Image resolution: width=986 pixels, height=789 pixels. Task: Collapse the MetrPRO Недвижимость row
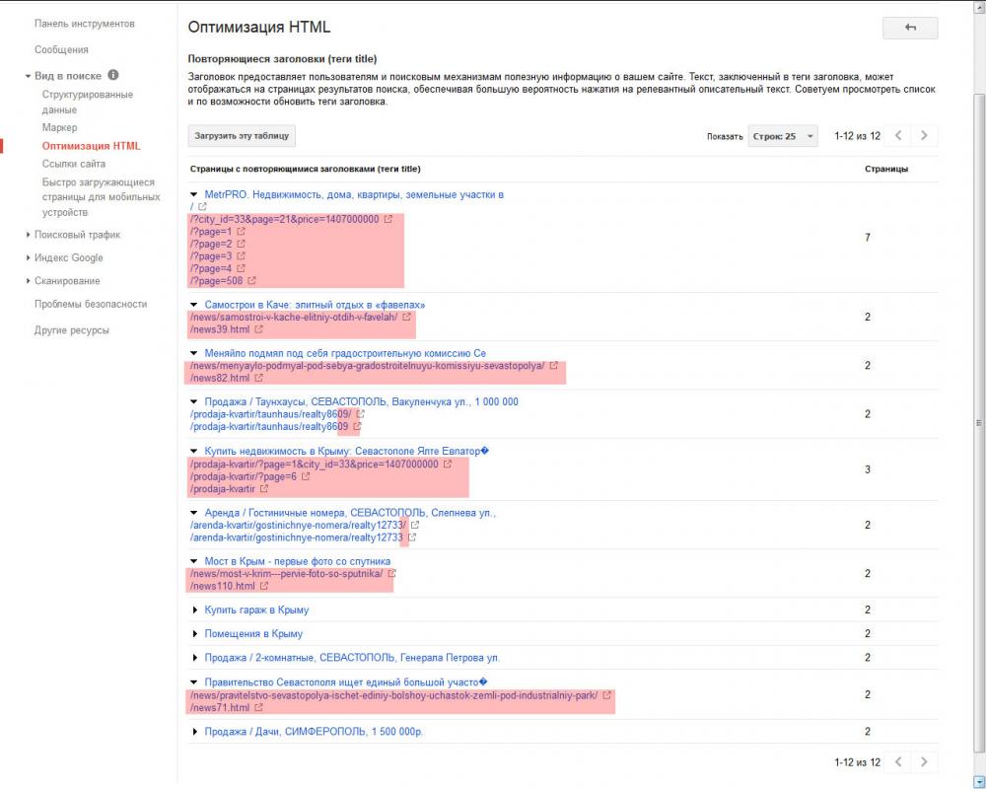click(193, 195)
